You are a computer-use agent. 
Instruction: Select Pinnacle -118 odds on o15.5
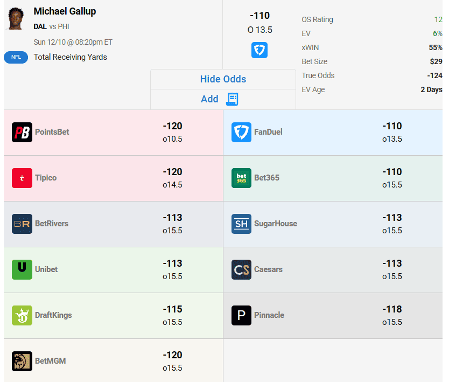click(x=392, y=310)
